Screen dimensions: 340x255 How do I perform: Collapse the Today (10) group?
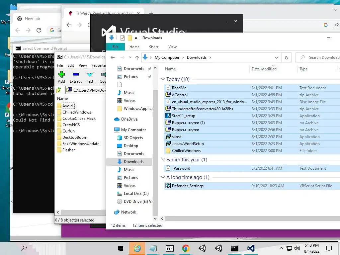click(x=163, y=79)
